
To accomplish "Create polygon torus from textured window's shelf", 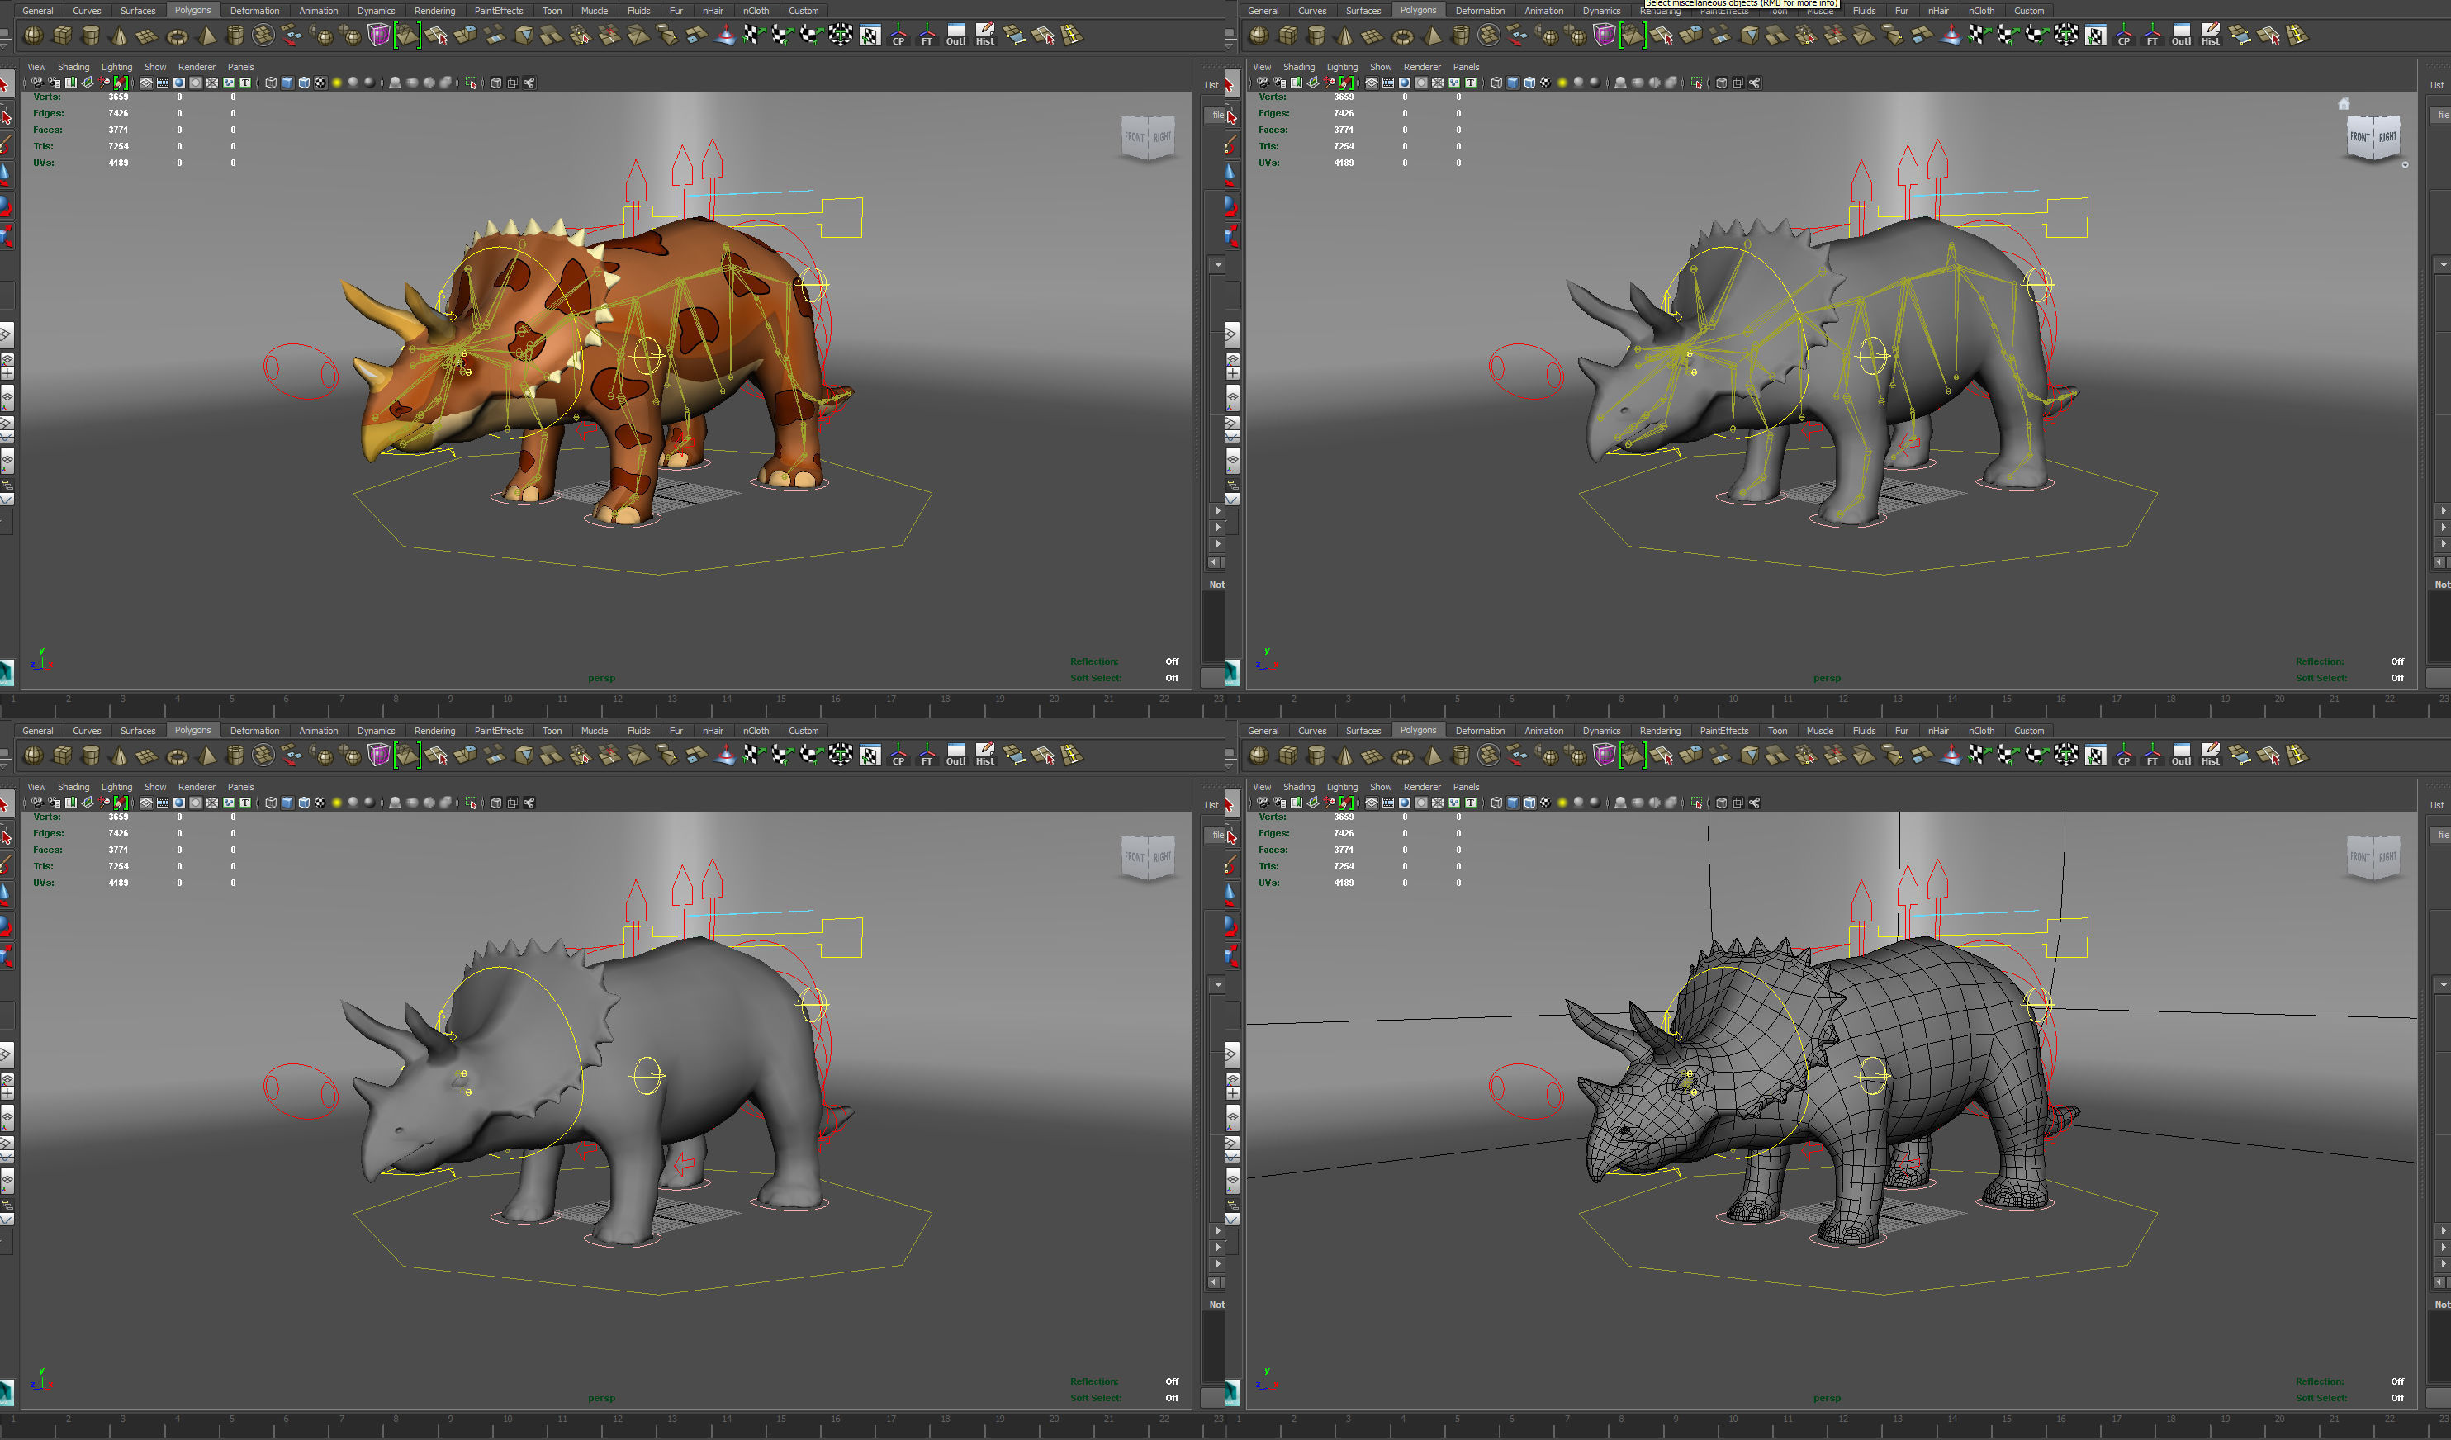I will 177,36.
